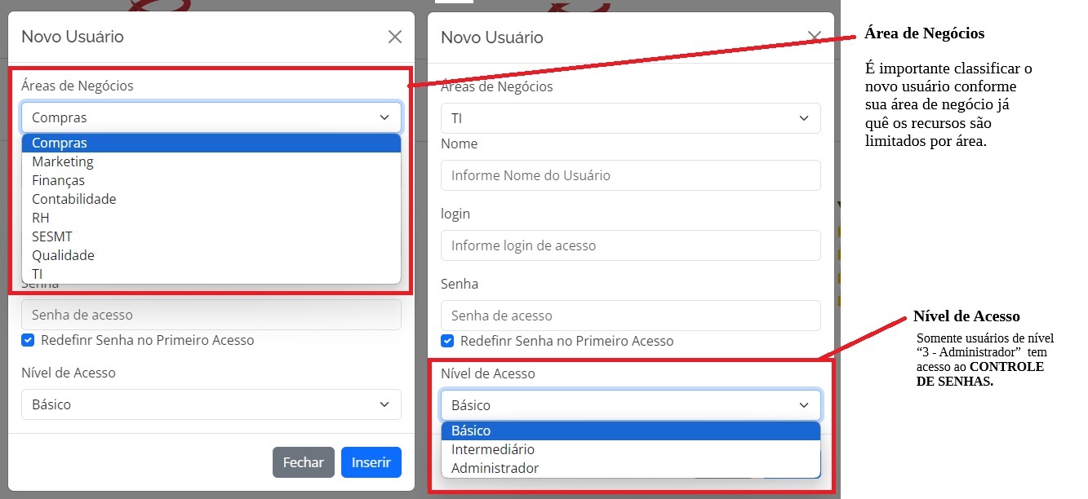The height and width of the screenshot is (499, 1088).
Task: Choose Finanças in the open dropdown list
Action: pyautogui.click(x=58, y=180)
